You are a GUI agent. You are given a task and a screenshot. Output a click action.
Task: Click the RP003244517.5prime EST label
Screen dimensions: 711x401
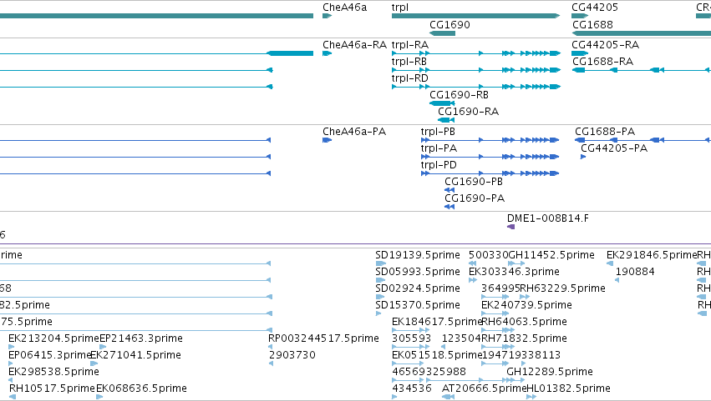pos(323,338)
